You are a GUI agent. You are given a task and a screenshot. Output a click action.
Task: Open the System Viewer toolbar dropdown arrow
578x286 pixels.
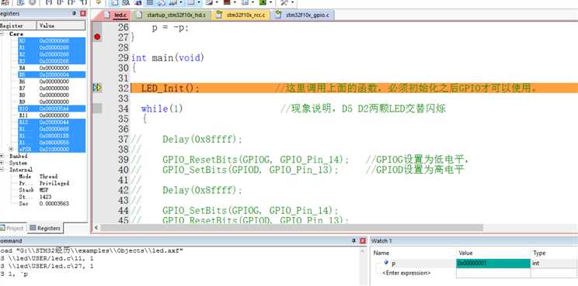tap(271, 2)
